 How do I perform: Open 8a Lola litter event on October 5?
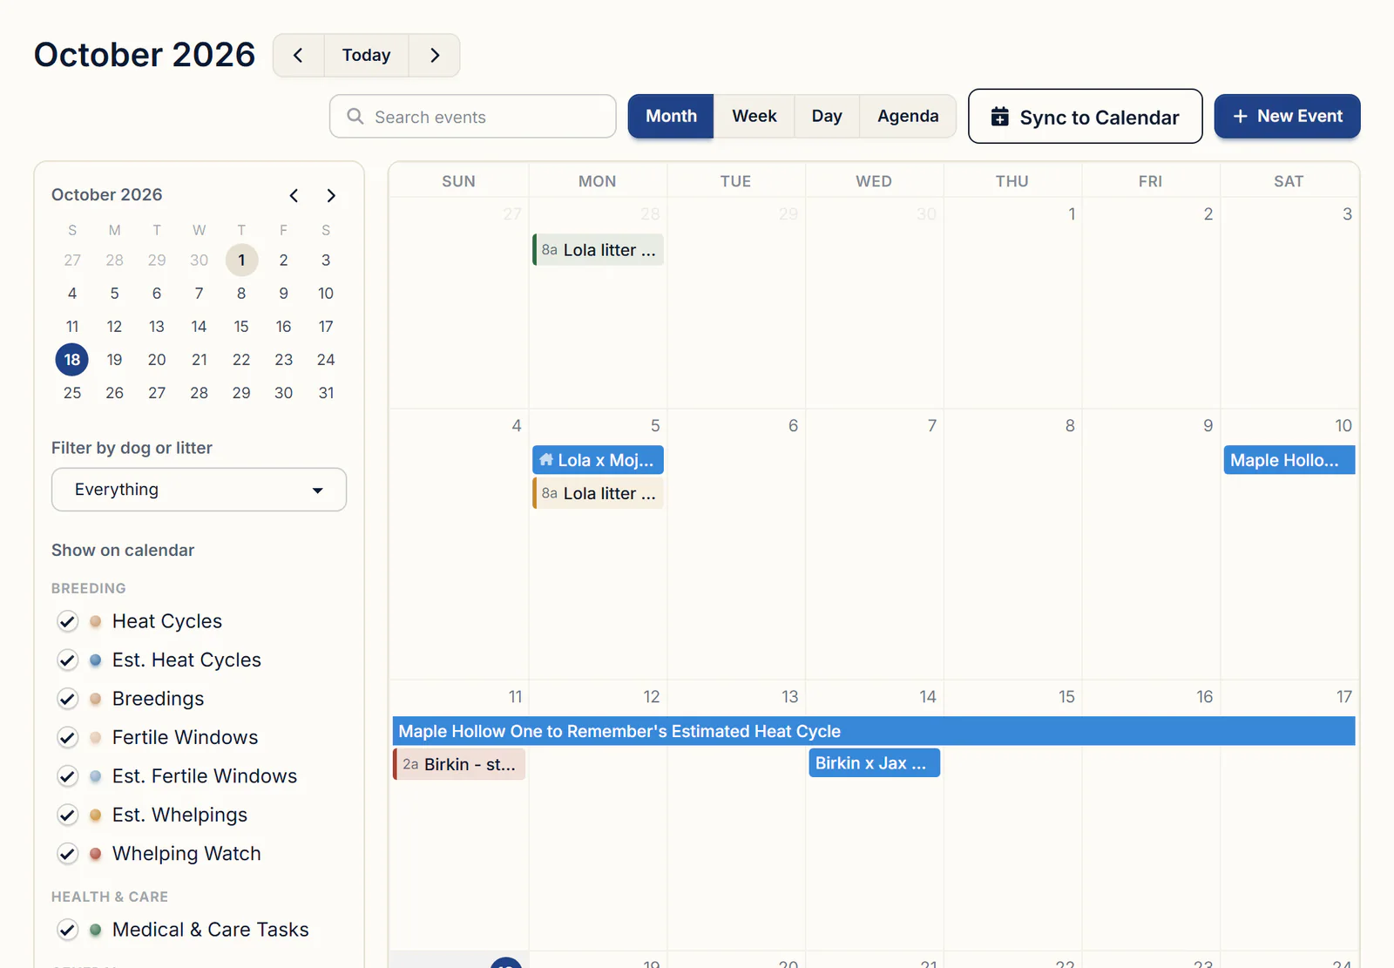coord(598,493)
